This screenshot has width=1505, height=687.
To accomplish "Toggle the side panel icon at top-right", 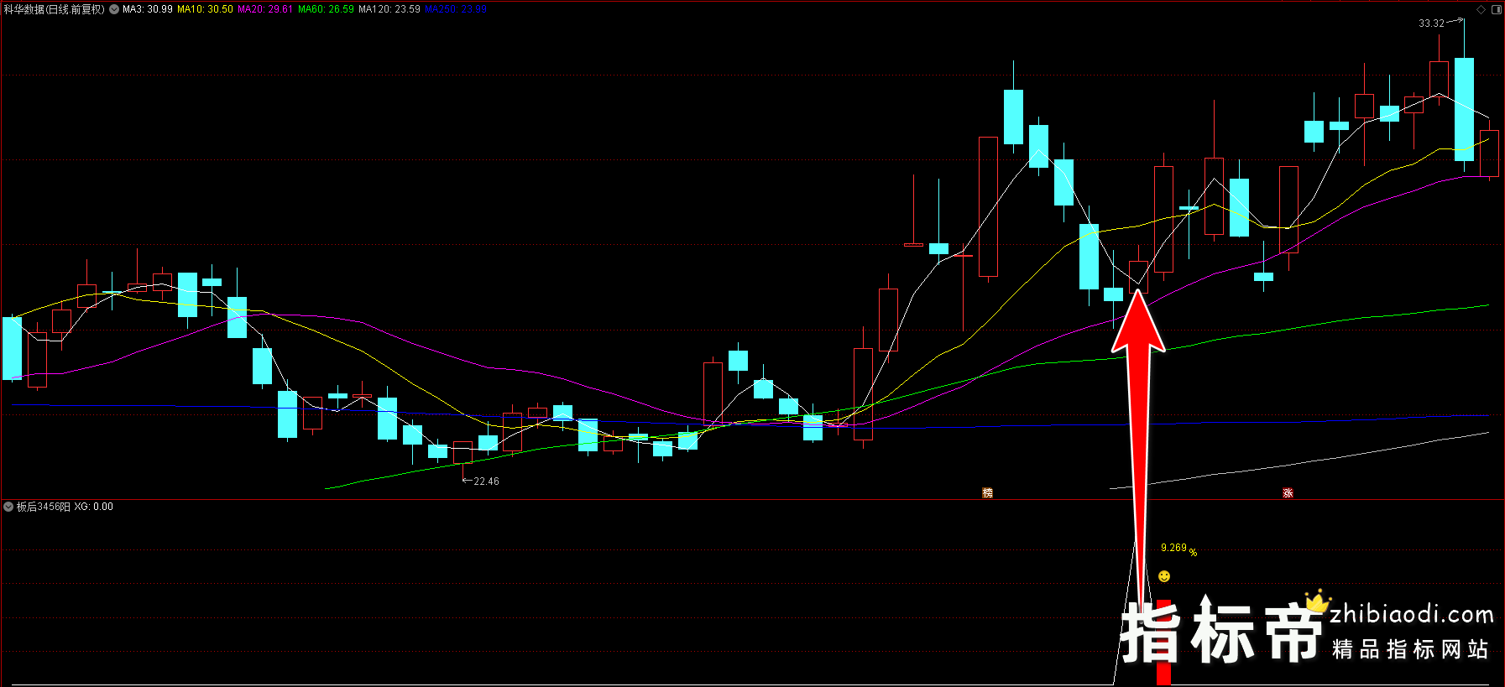I will pyautogui.click(x=1496, y=10).
